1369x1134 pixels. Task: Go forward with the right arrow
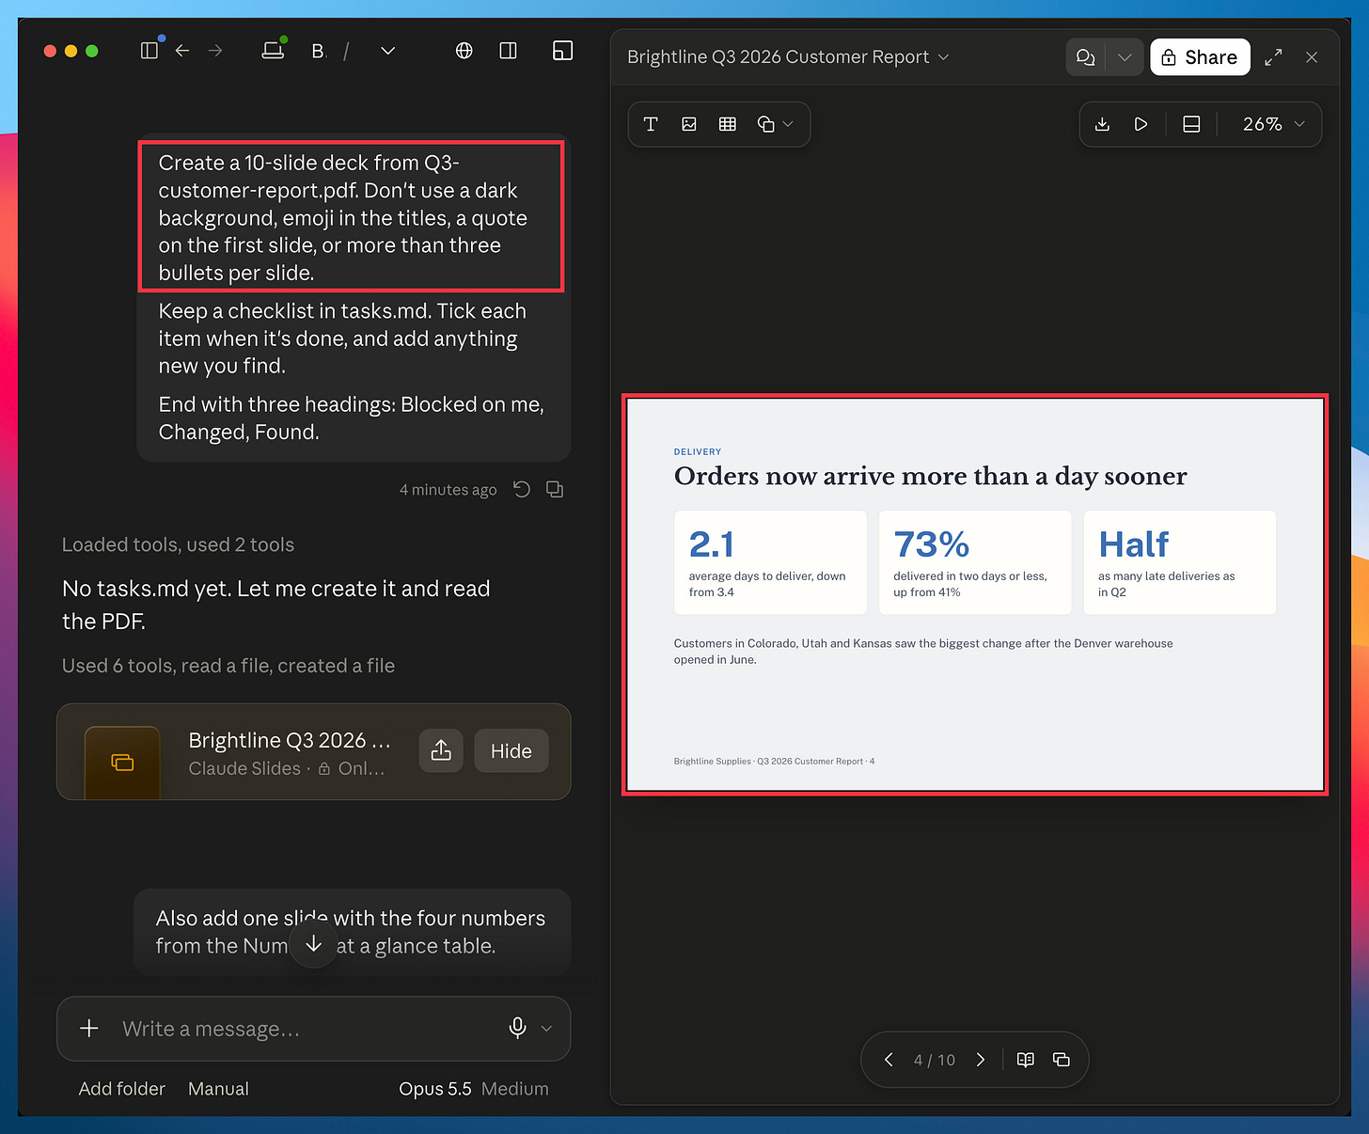click(215, 51)
